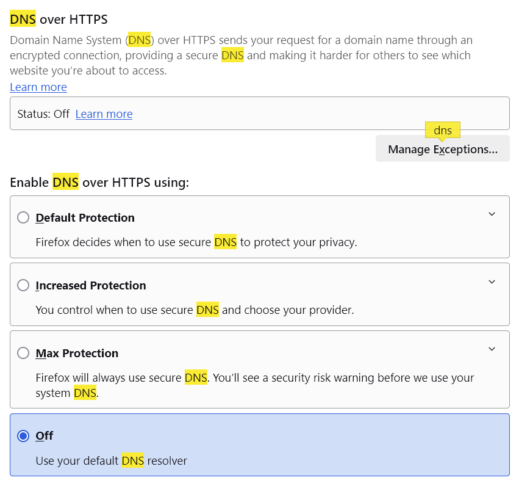Select the Increased Protection radio button

(x=23, y=285)
